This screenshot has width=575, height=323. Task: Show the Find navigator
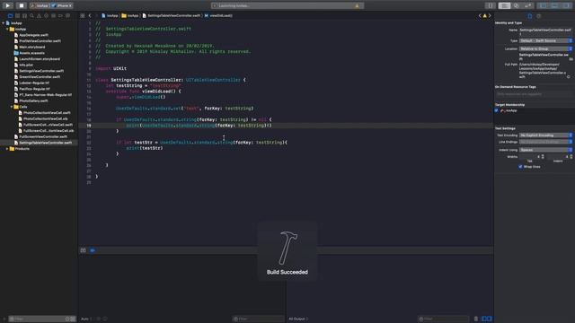pyautogui.click(x=32, y=16)
